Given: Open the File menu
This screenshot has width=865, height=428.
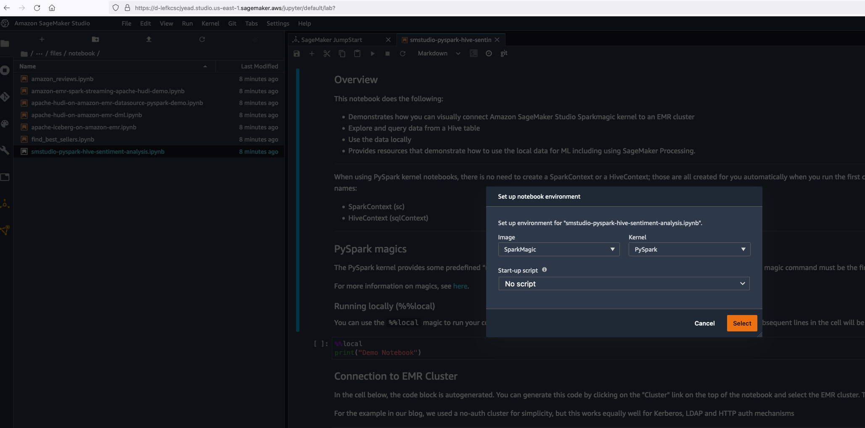Looking at the screenshot, I should coord(127,24).
